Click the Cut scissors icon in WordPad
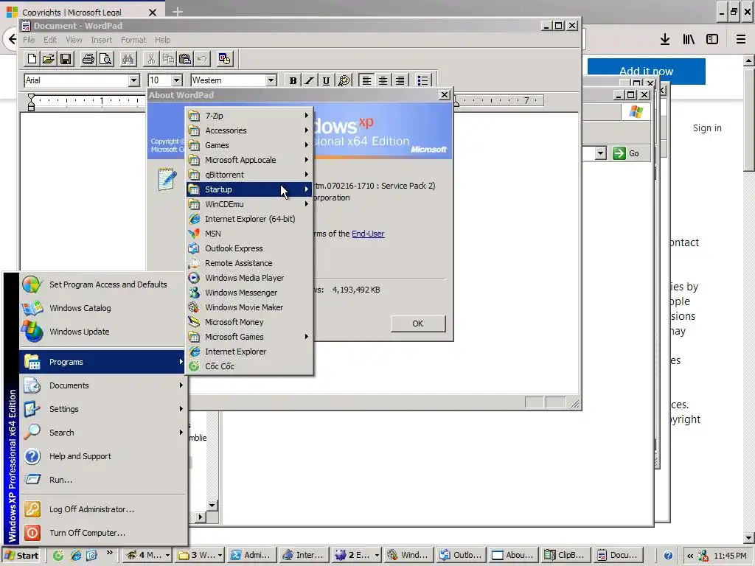This screenshot has height=566, width=755. [x=151, y=59]
